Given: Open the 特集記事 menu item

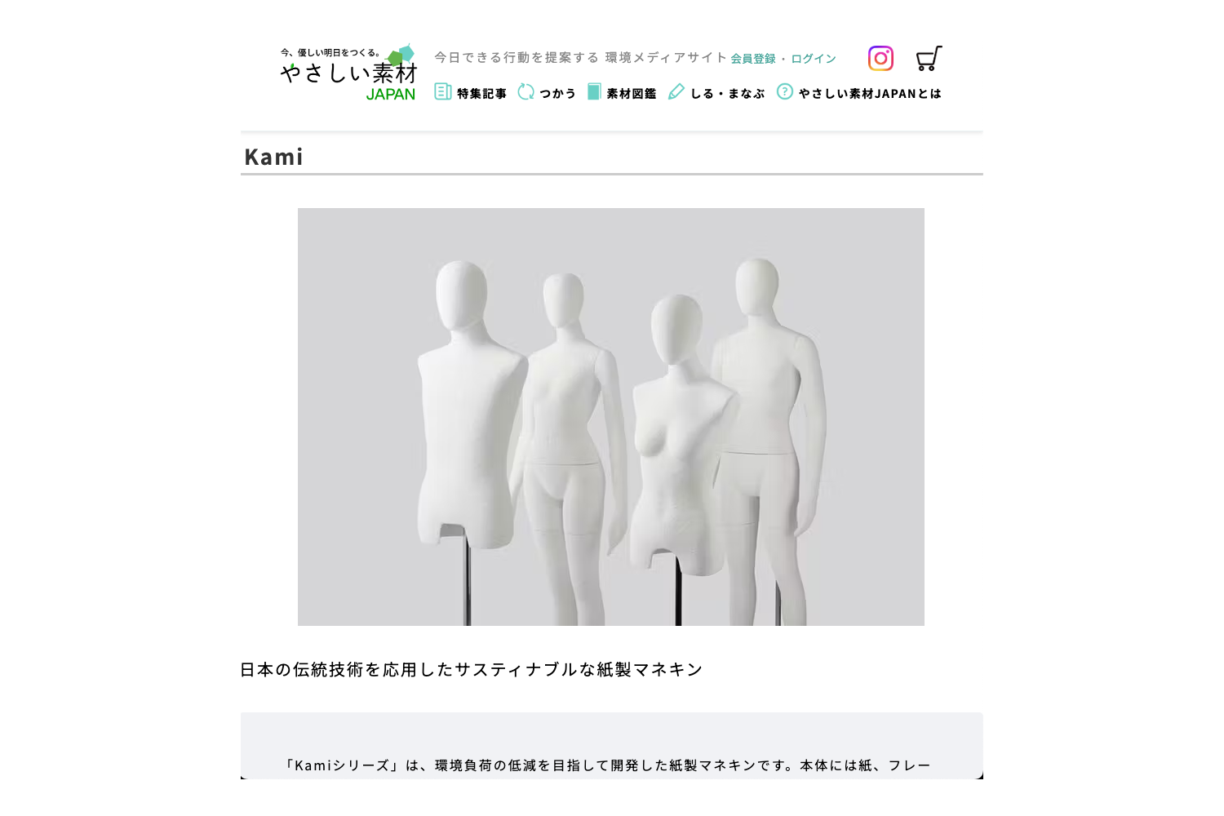Looking at the screenshot, I should pos(481,94).
